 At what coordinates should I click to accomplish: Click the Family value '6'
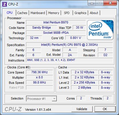point(33,50)
